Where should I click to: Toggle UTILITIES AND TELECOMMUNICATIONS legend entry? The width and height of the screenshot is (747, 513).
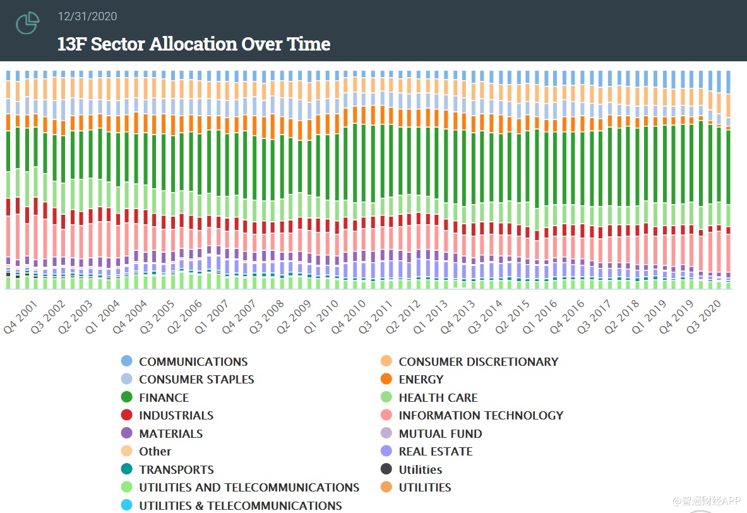tap(249, 487)
